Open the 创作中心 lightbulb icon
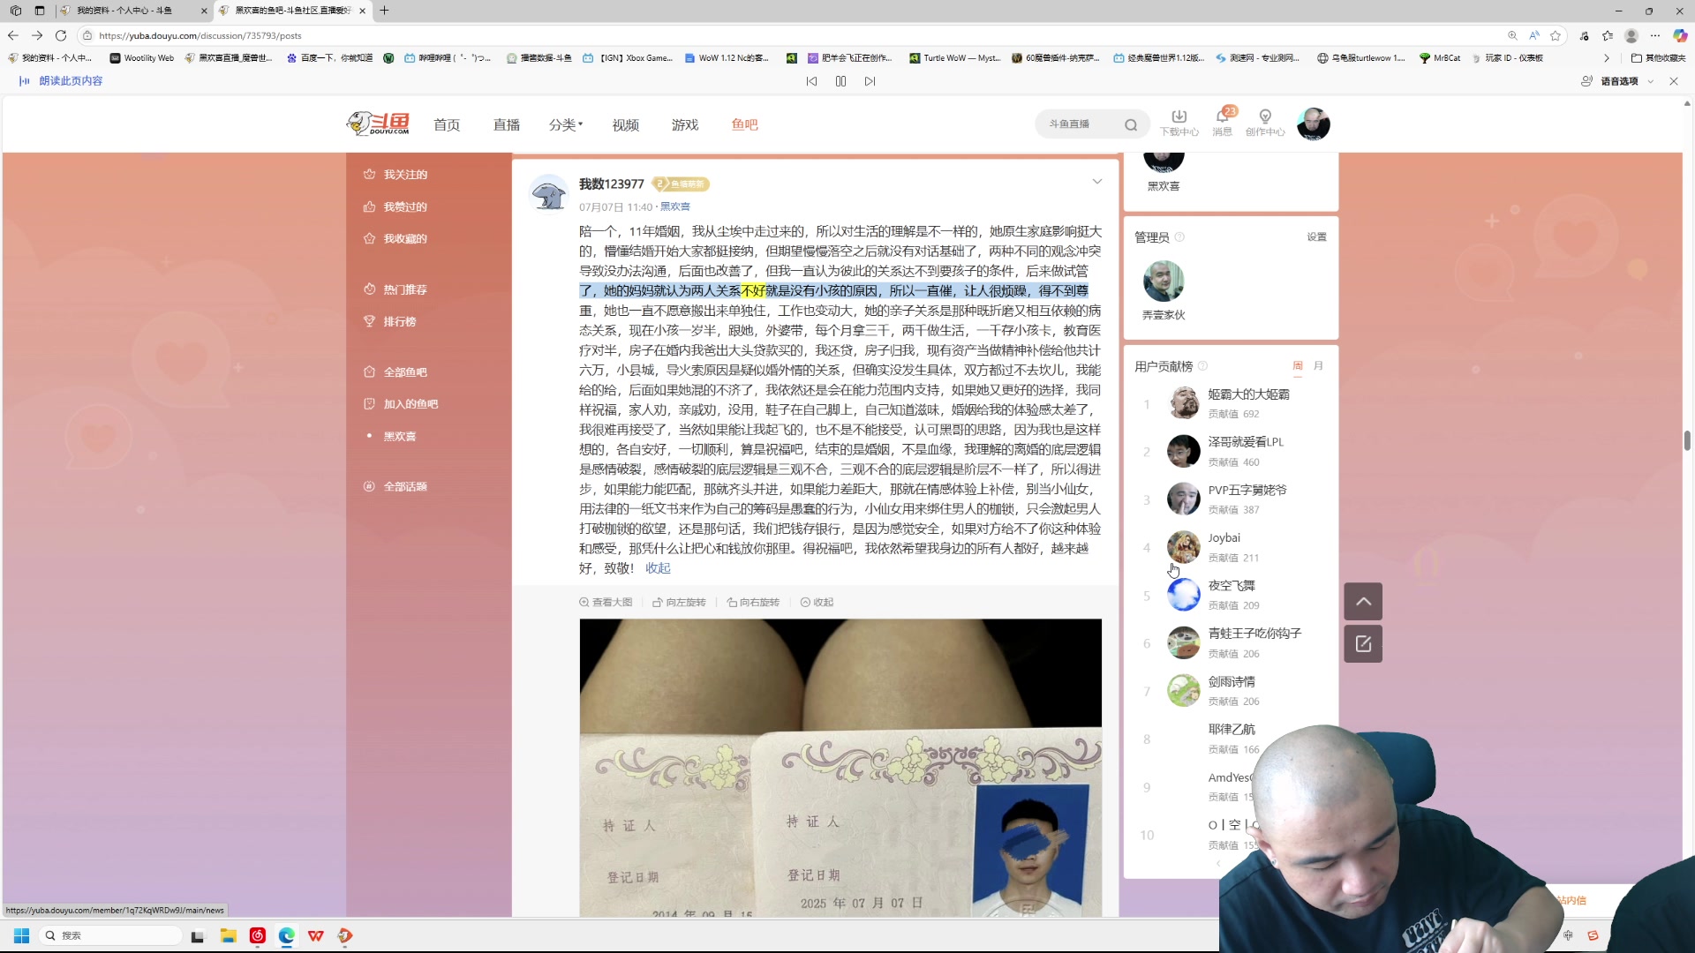The image size is (1695, 953). pyautogui.click(x=1265, y=123)
